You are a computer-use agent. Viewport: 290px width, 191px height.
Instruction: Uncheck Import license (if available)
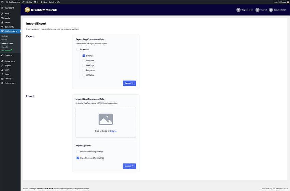click(x=78, y=158)
